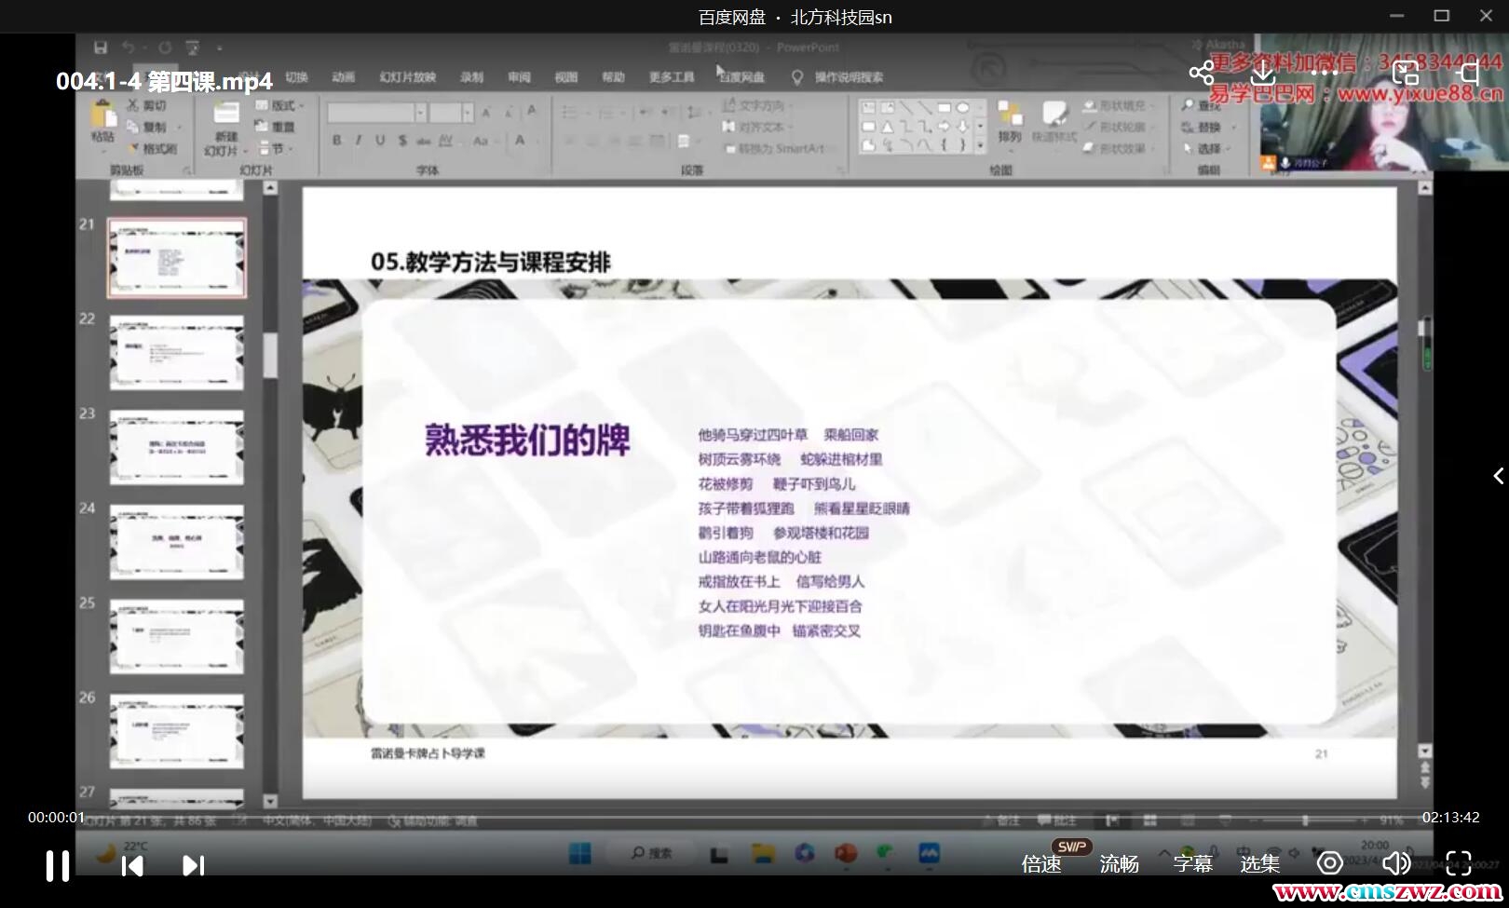
Task: Open the player settings ring icon
Action: pos(1329,863)
